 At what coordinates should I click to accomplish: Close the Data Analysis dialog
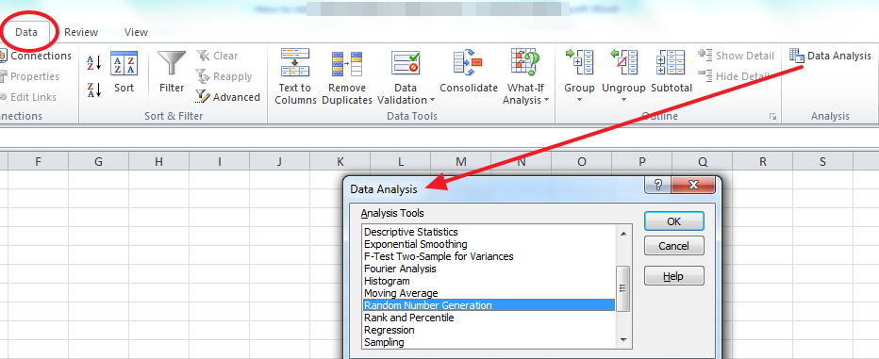[x=693, y=186]
